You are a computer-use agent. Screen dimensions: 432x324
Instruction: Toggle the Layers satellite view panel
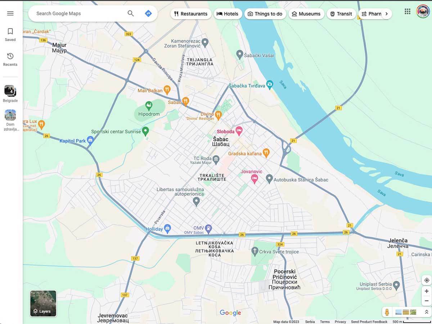click(x=43, y=303)
